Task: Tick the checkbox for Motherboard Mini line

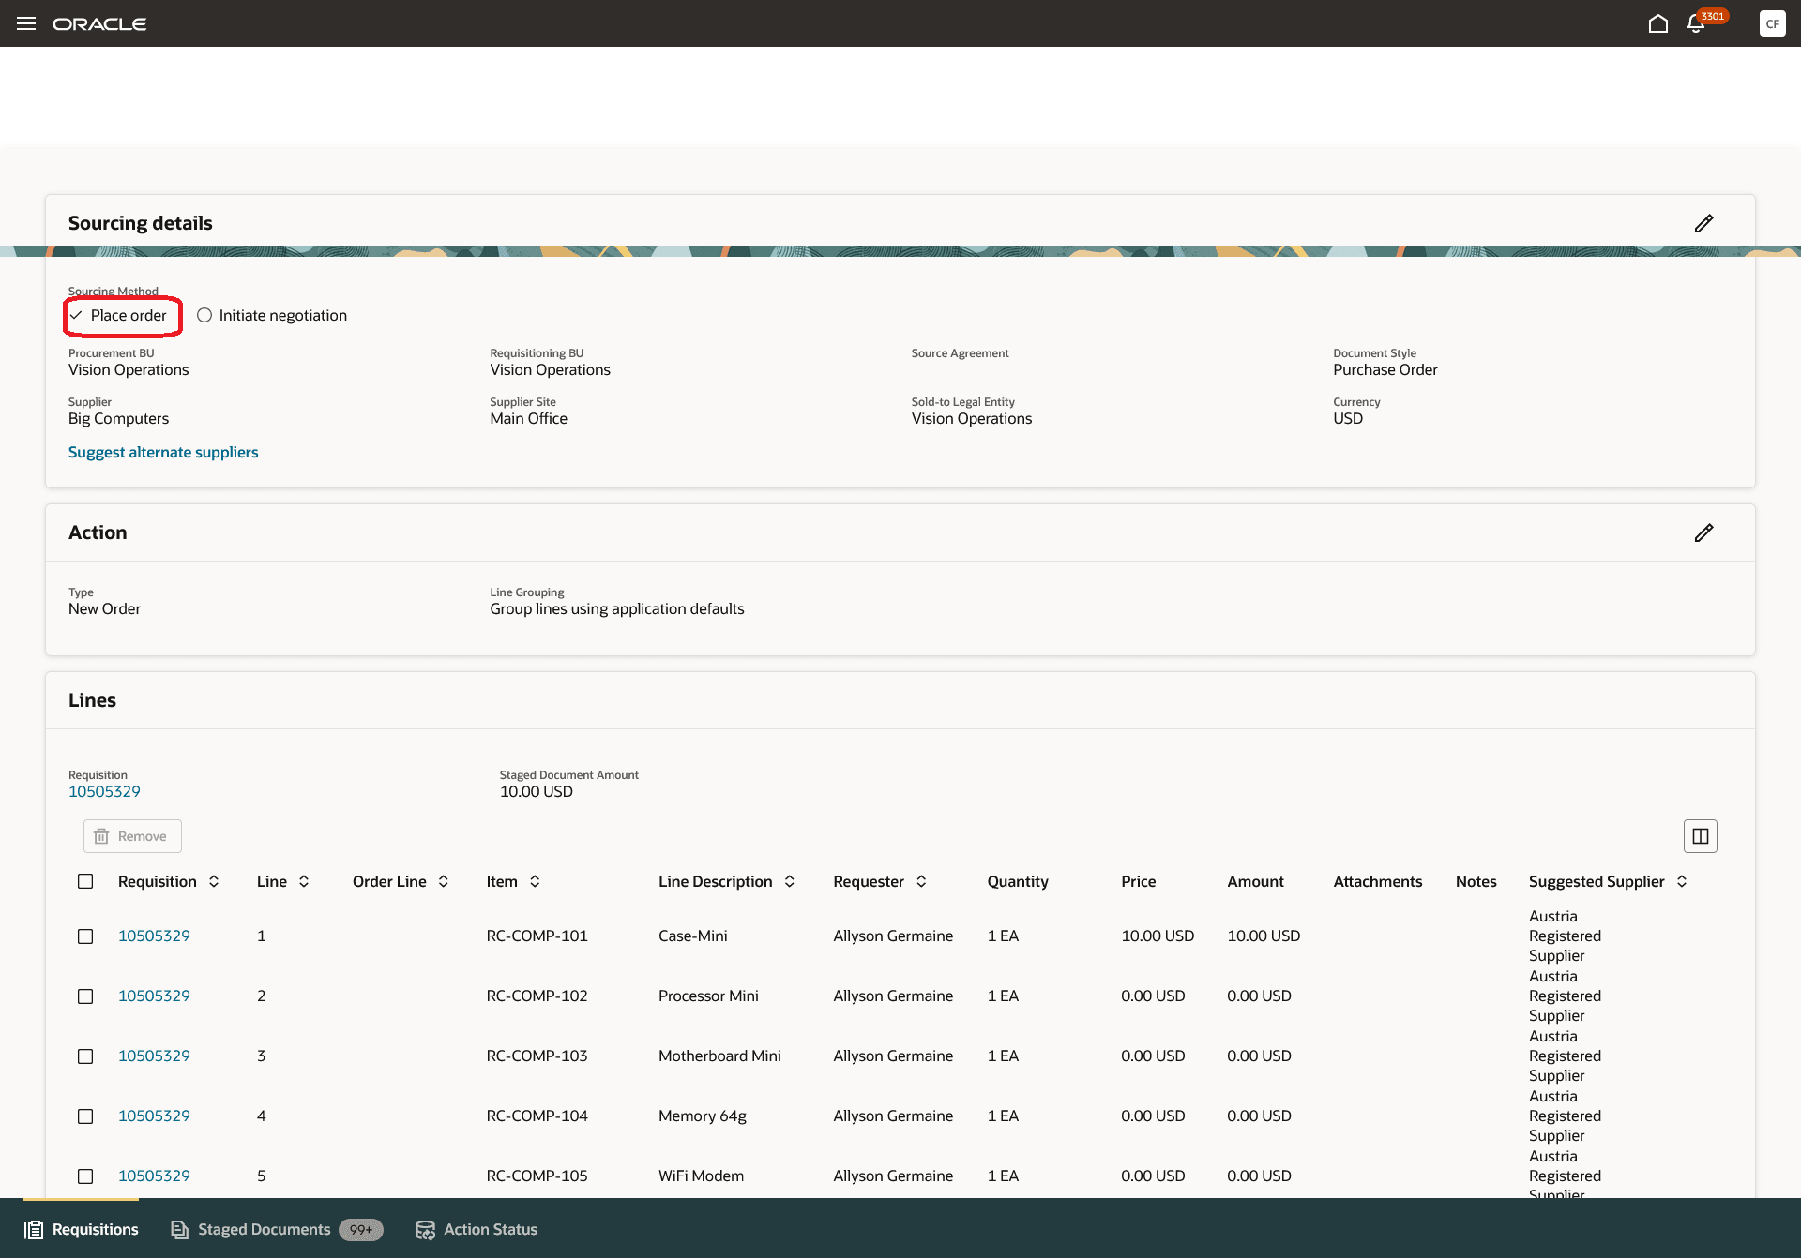Action: click(85, 1056)
